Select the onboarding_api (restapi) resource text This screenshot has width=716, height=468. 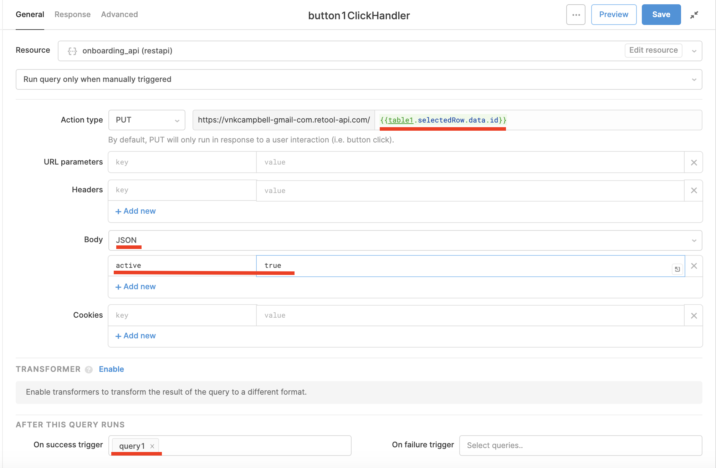coord(127,51)
